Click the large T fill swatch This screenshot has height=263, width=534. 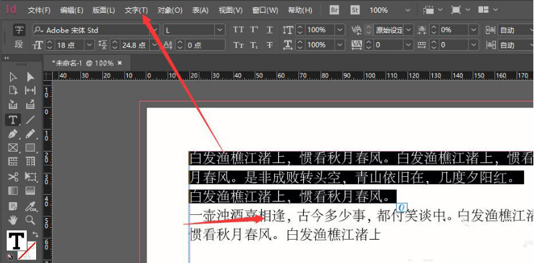16,240
